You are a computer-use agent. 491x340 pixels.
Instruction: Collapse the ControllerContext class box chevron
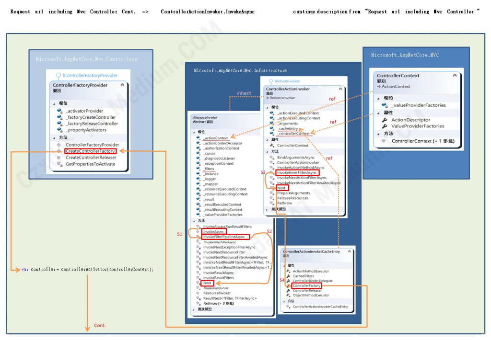pos(455,75)
